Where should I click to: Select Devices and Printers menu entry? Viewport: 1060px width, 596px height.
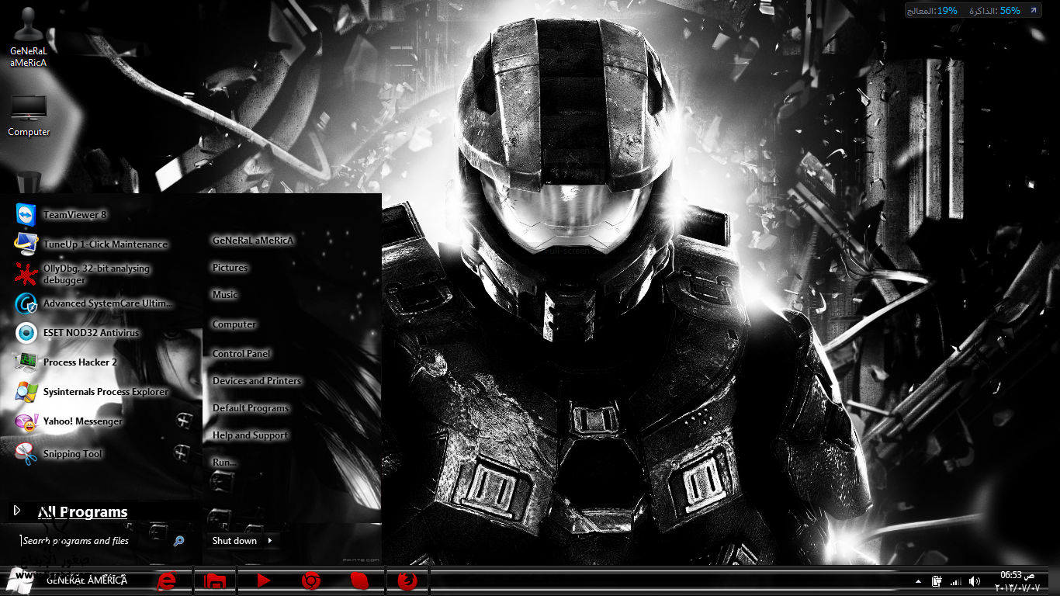click(257, 381)
